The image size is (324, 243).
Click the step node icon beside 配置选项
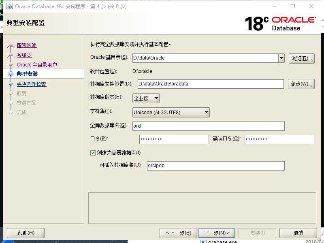(11, 45)
